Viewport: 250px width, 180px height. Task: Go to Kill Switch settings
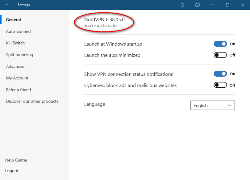coord(15,43)
